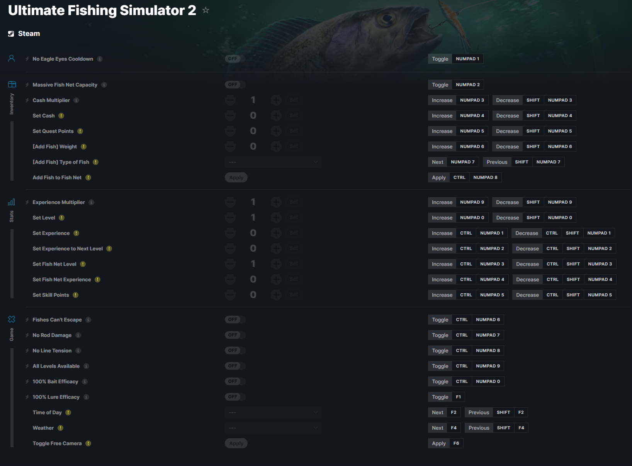Click NUMPAD 3 Increase hotkey for Cash Multiplier
This screenshot has width=632, height=466.
click(x=472, y=100)
